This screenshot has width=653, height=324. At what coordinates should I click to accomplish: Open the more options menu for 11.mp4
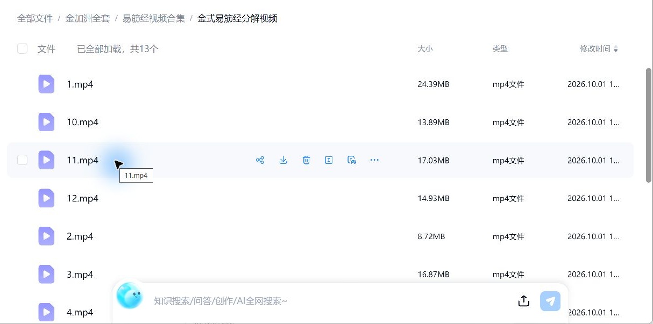click(375, 160)
